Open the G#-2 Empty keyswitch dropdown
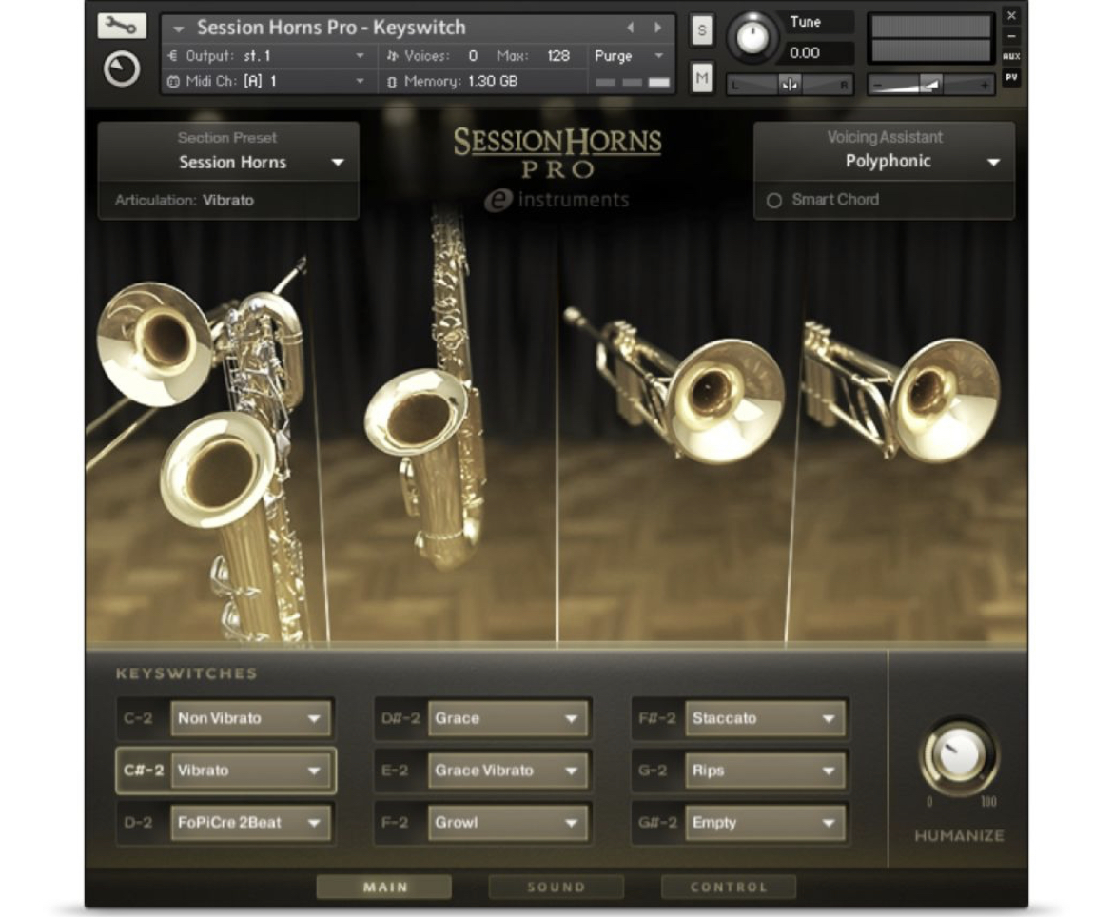1113x917 pixels. point(765,823)
